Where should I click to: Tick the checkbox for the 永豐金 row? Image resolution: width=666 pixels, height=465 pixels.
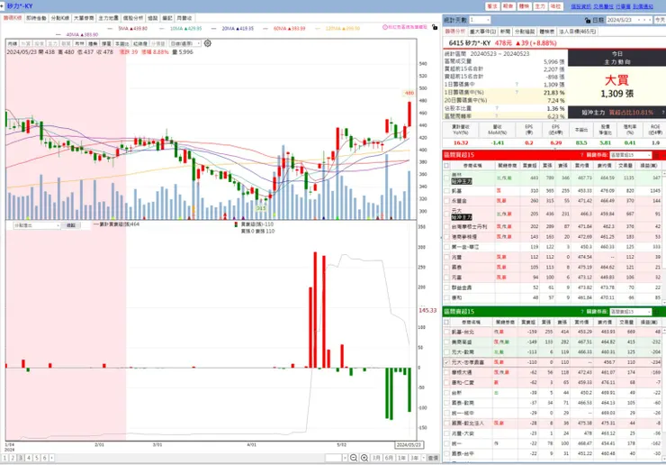click(x=446, y=200)
